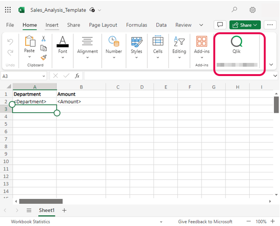
Task: Click the Qlik add-in icon
Action: 236,42
